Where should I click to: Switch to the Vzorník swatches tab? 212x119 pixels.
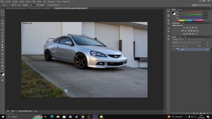point(180,10)
